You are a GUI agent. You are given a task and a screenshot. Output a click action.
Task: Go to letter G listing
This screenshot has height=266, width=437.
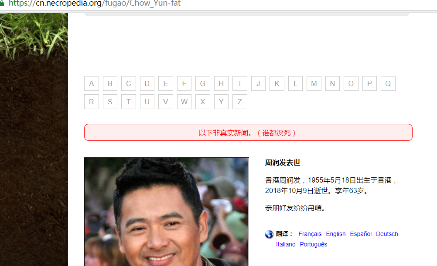click(203, 83)
